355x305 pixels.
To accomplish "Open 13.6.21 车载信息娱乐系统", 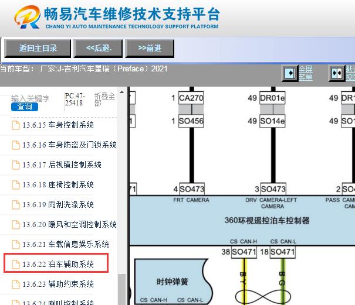I will pos(66,244).
